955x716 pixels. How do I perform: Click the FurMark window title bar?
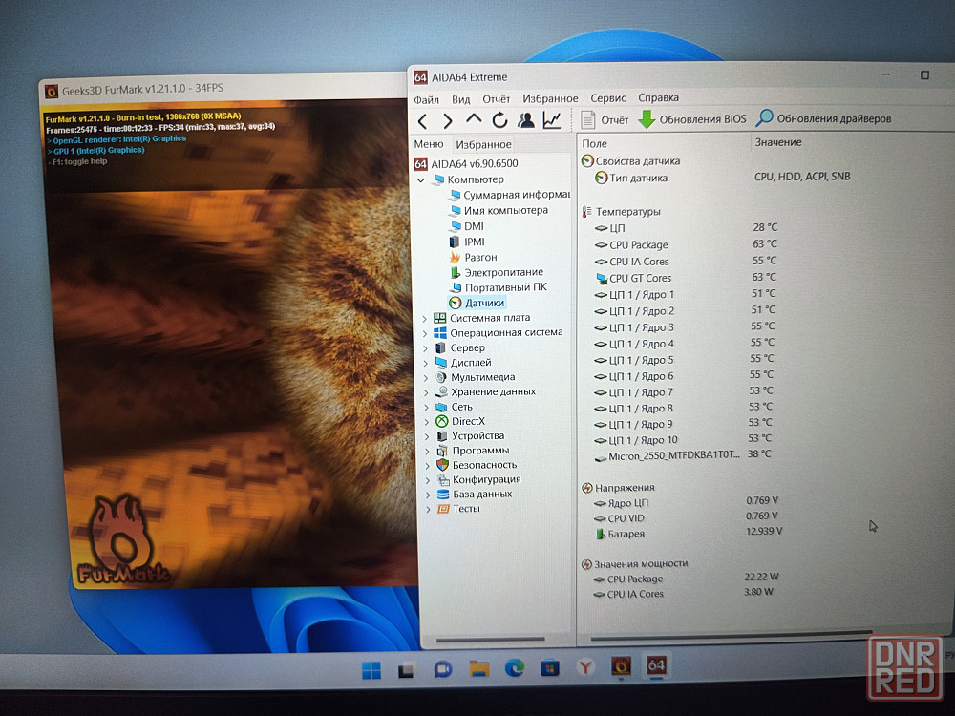tap(224, 89)
